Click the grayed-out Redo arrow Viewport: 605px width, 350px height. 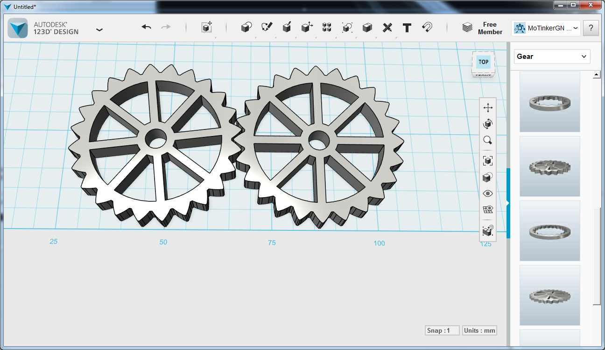(x=166, y=27)
